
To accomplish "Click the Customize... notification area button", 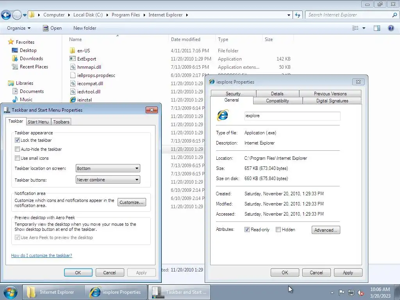I will [132, 202].
